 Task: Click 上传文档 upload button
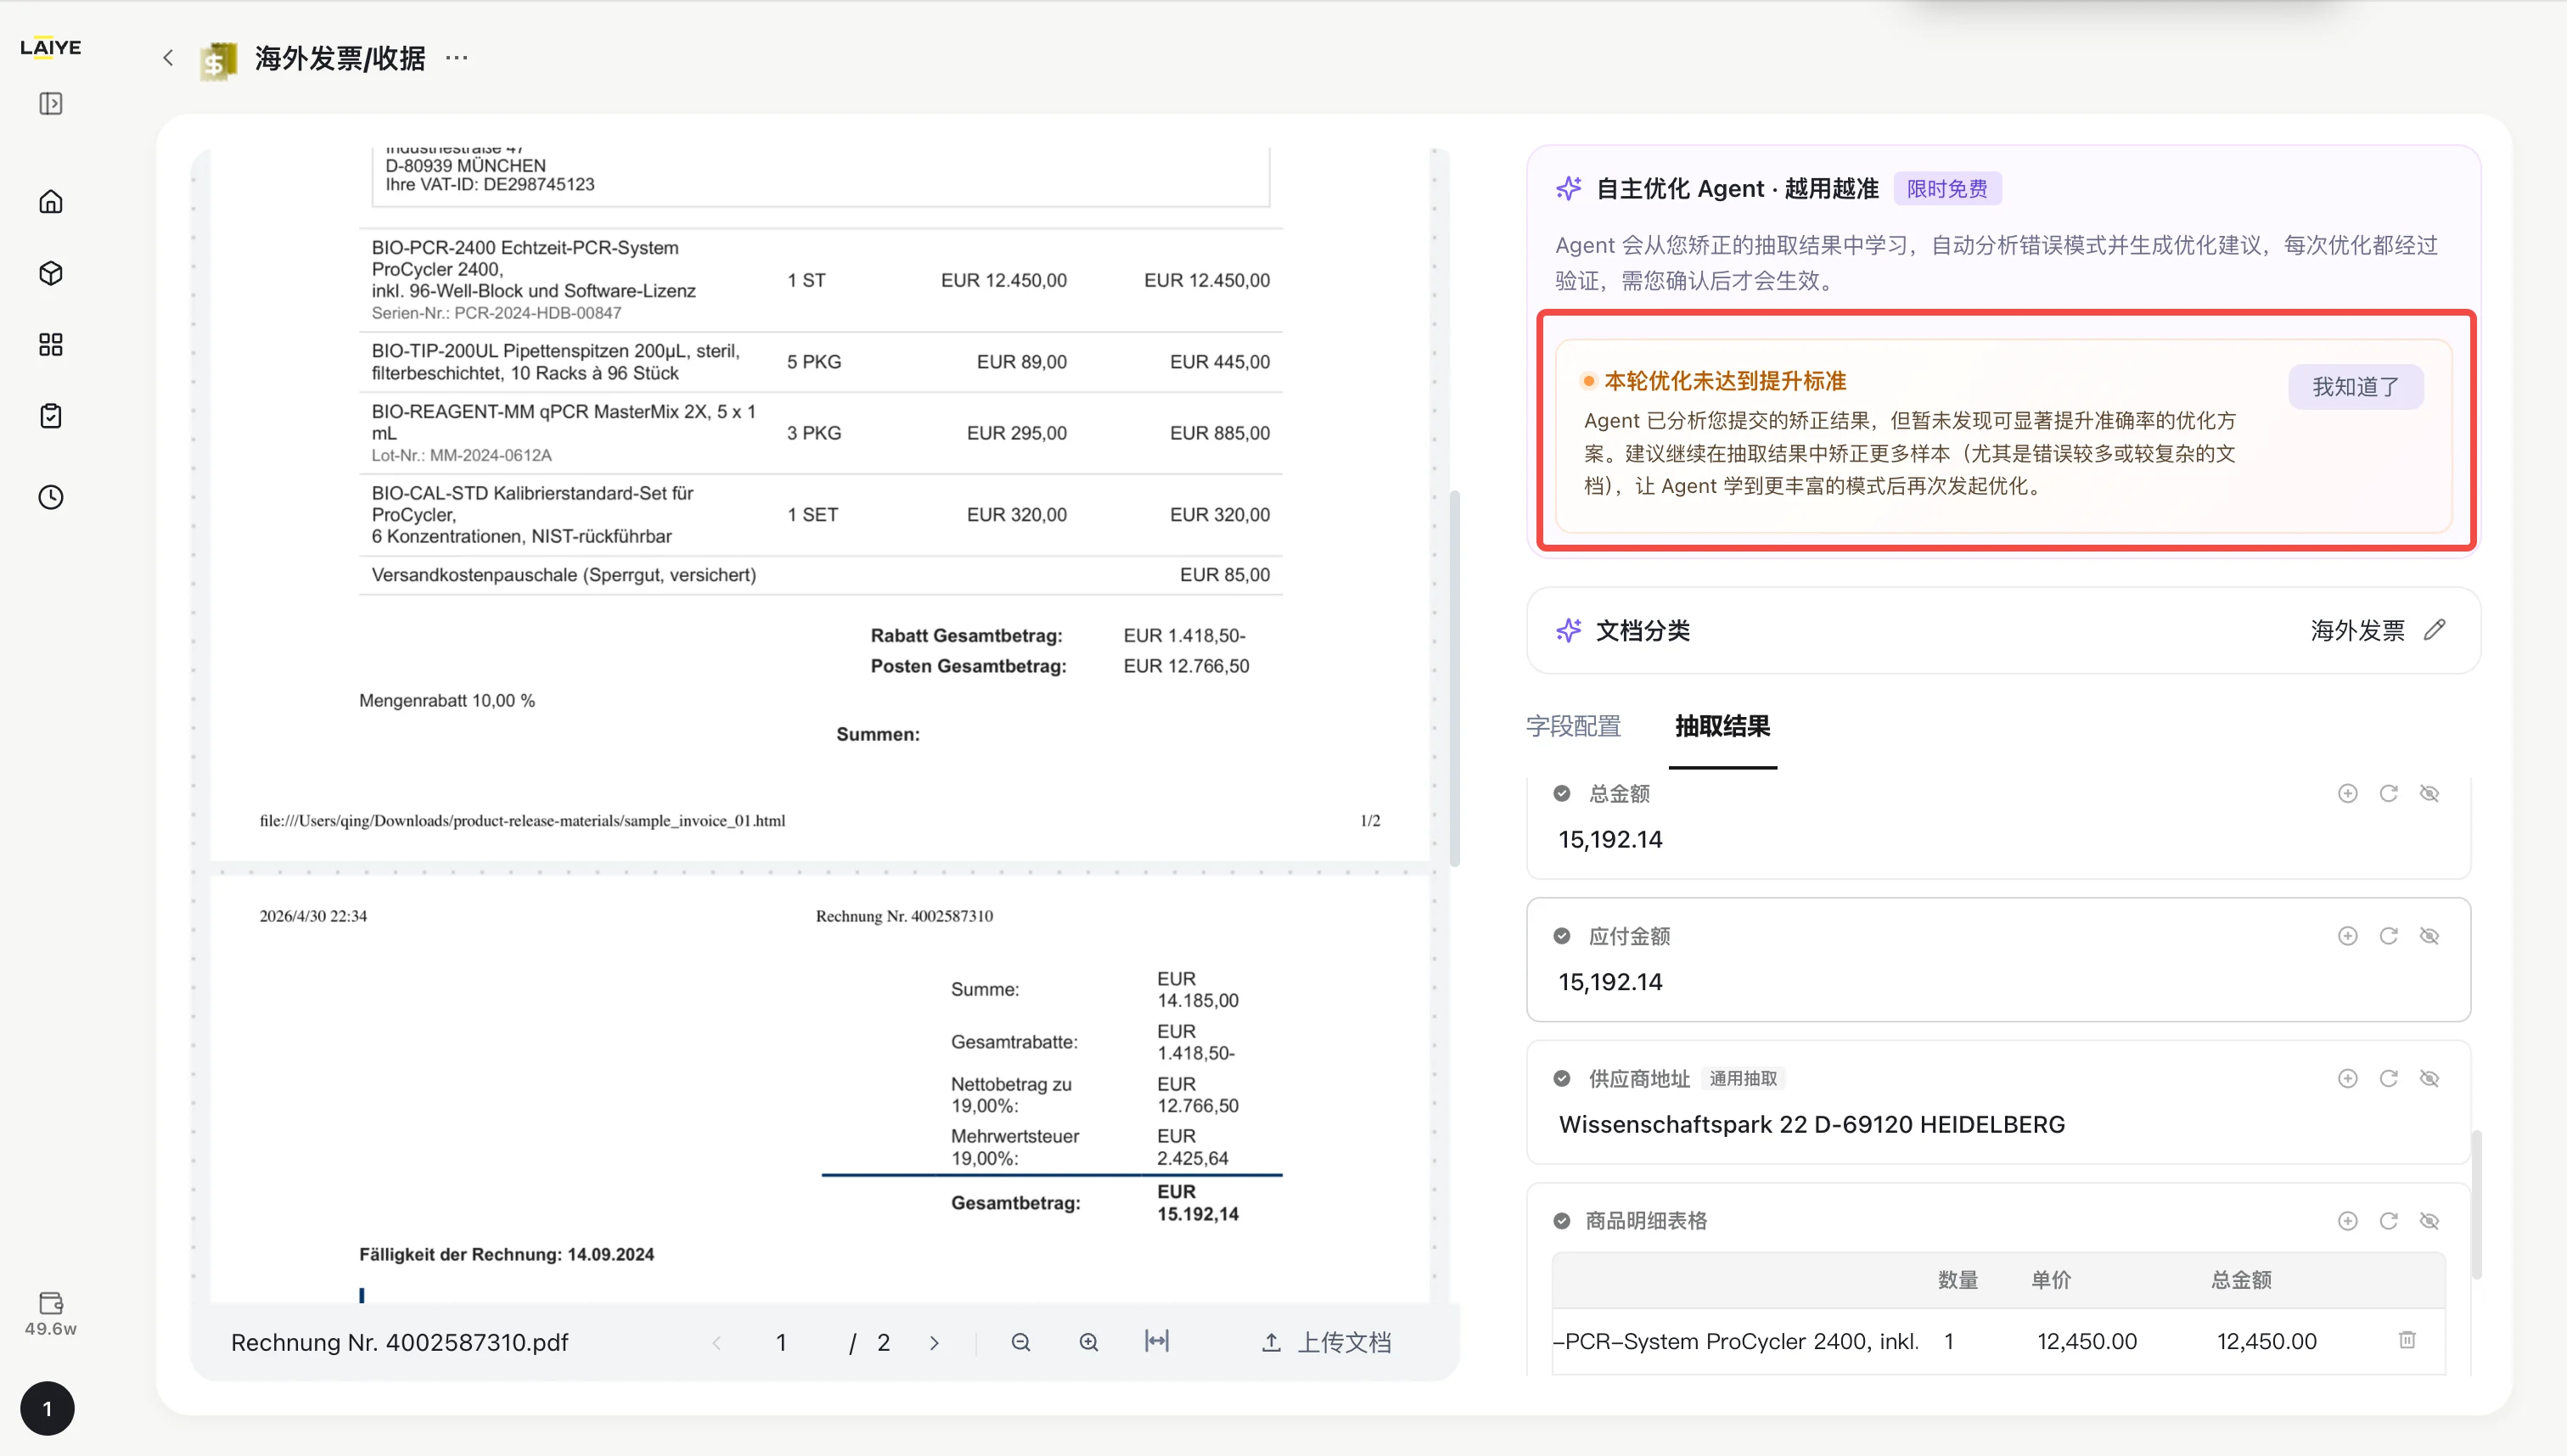[1327, 1342]
